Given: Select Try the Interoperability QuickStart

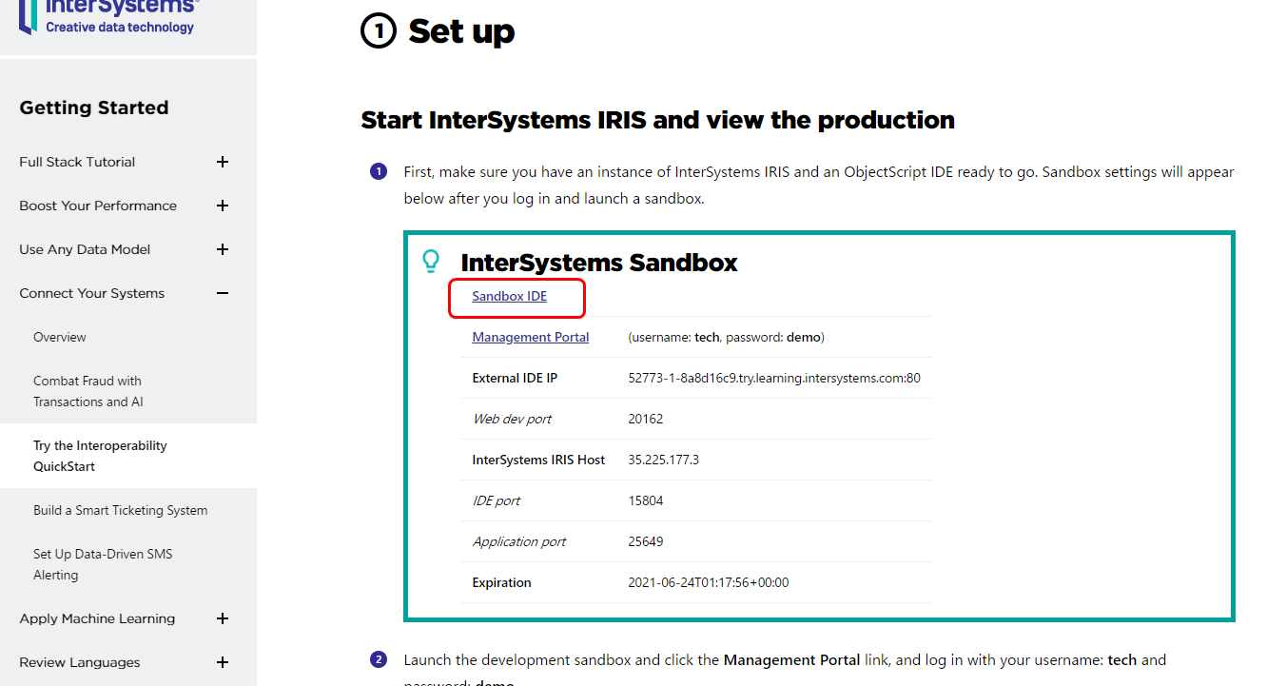Looking at the screenshot, I should tap(100, 456).
